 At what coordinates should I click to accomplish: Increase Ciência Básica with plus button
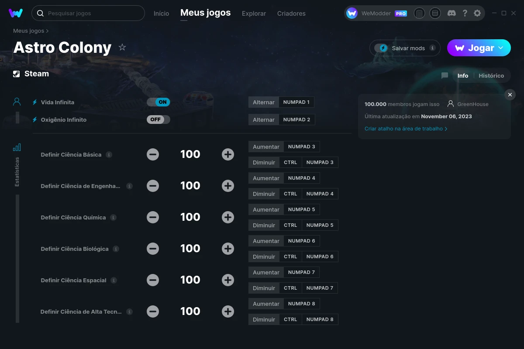point(228,154)
